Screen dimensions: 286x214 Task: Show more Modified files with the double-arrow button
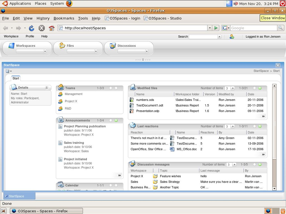[x=263, y=116]
